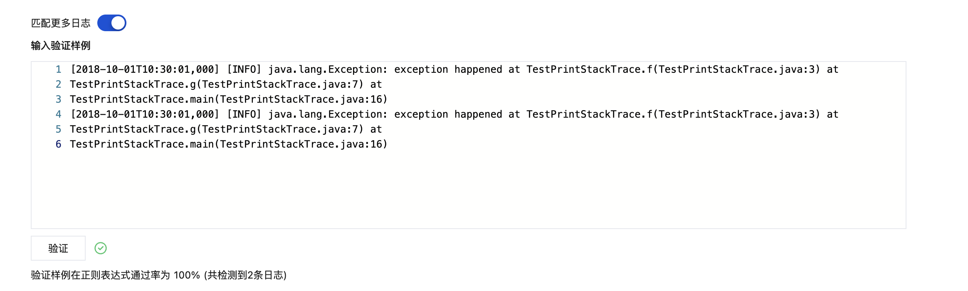Click line number 3 in the editor gutter
This screenshot has width=968, height=291.
click(x=58, y=99)
